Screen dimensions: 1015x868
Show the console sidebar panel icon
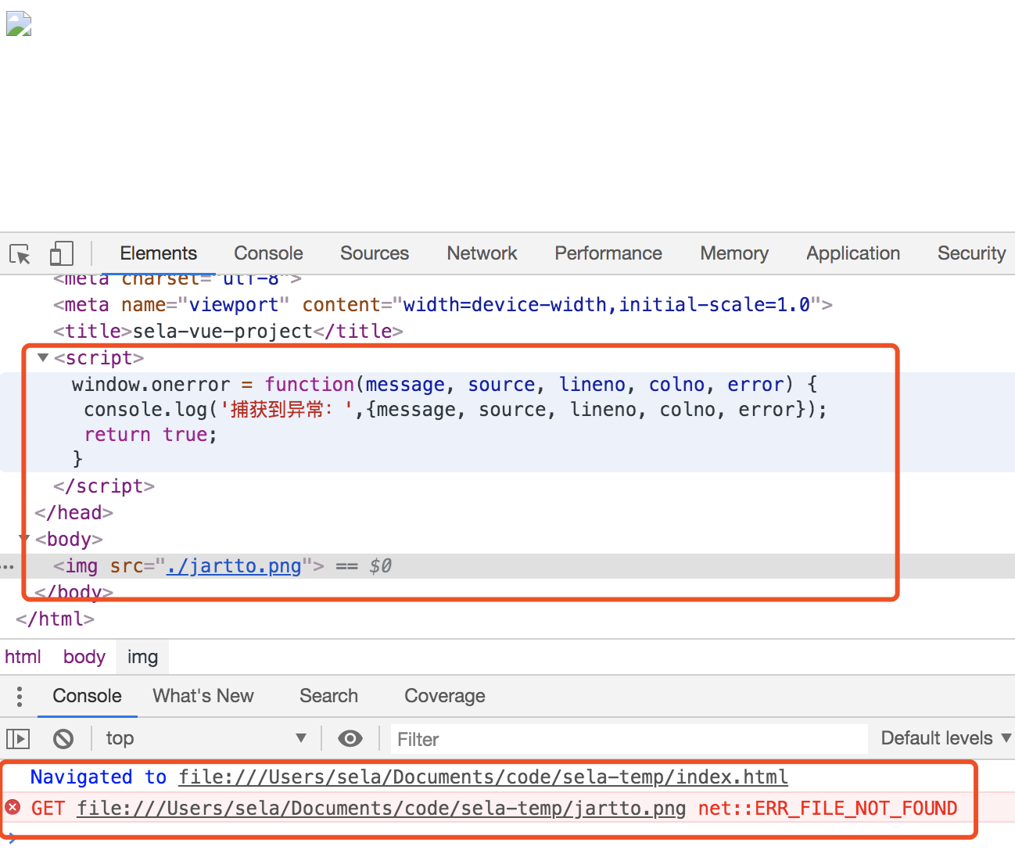(x=18, y=738)
